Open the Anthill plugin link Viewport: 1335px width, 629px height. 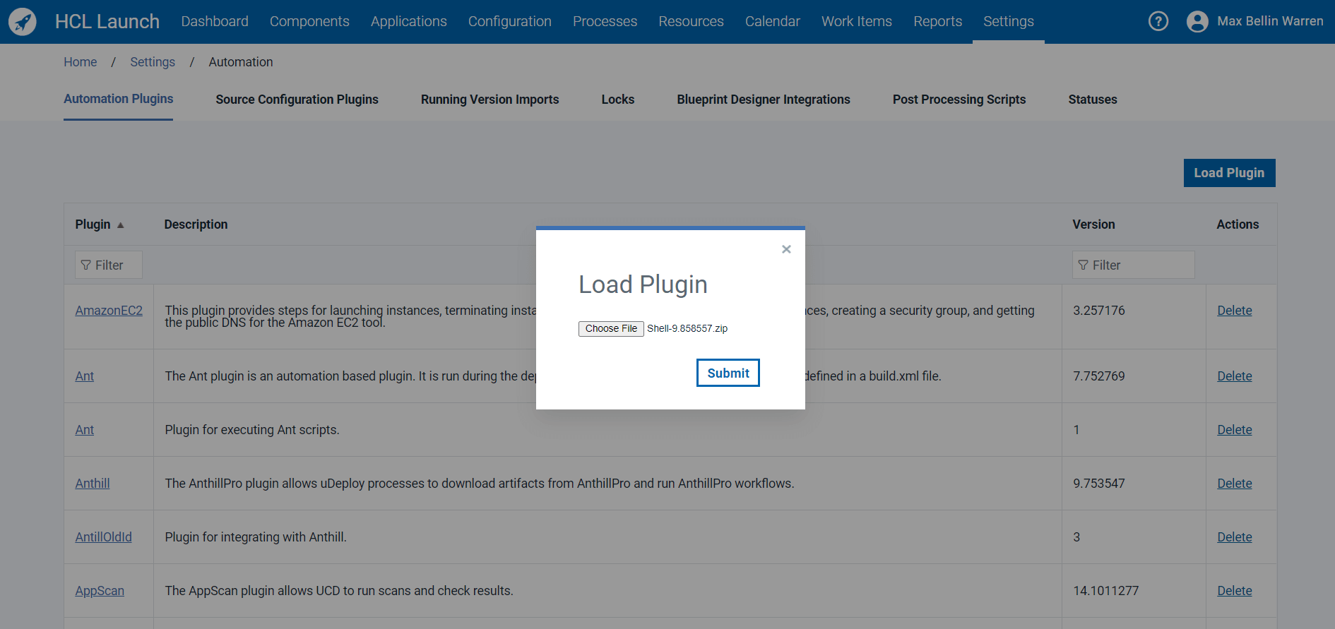pyautogui.click(x=93, y=484)
